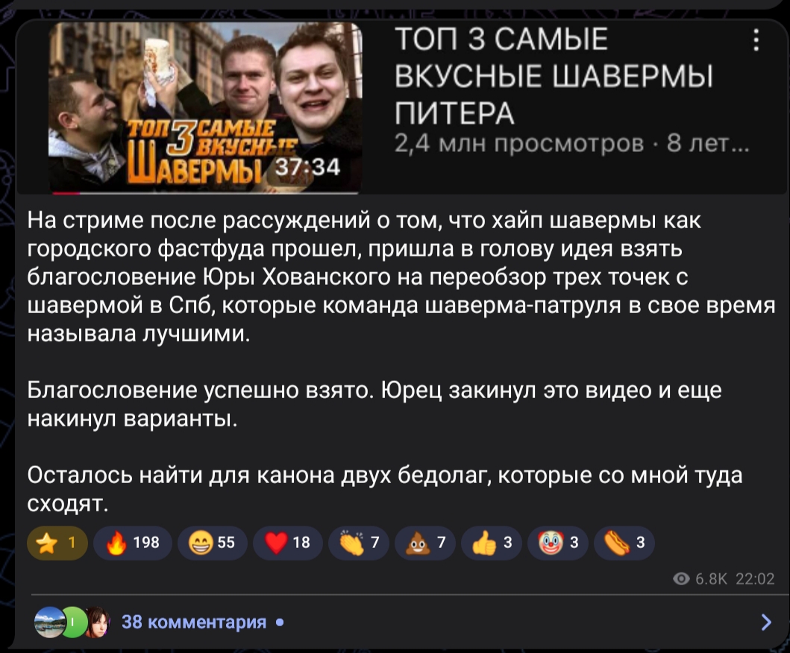Screen dimensions: 790x653
Task: Add the clapping hands reaction
Action: point(358,543)
